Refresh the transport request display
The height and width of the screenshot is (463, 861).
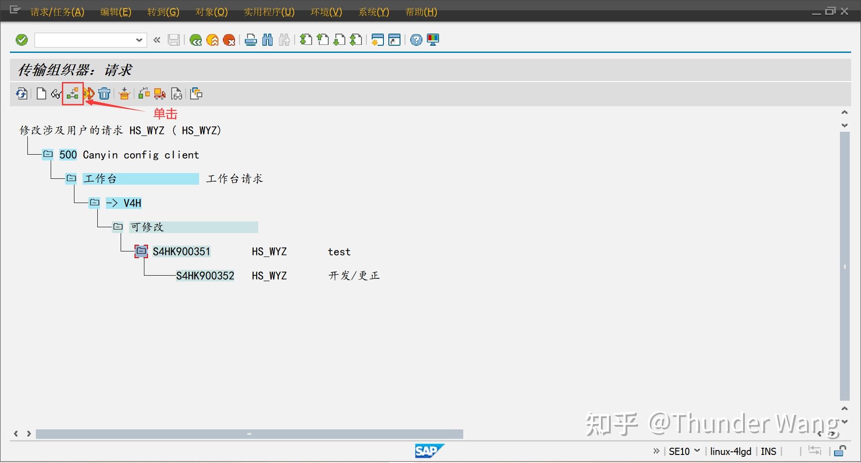(22, 93)
